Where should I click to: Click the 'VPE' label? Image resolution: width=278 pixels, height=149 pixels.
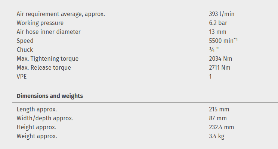tap(22, 77)
